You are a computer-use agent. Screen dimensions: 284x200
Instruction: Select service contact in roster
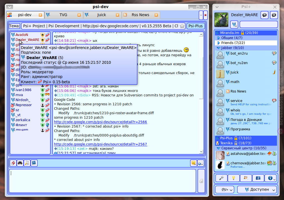pyautogui.click(x=246, y=102)
